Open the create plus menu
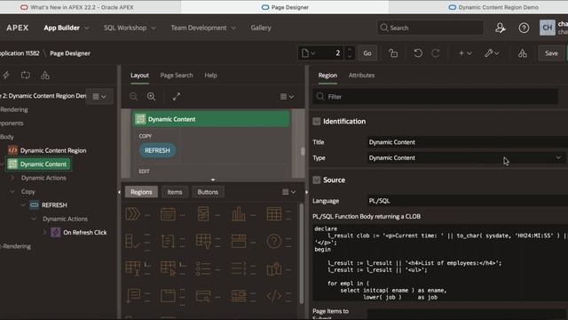 465,53
